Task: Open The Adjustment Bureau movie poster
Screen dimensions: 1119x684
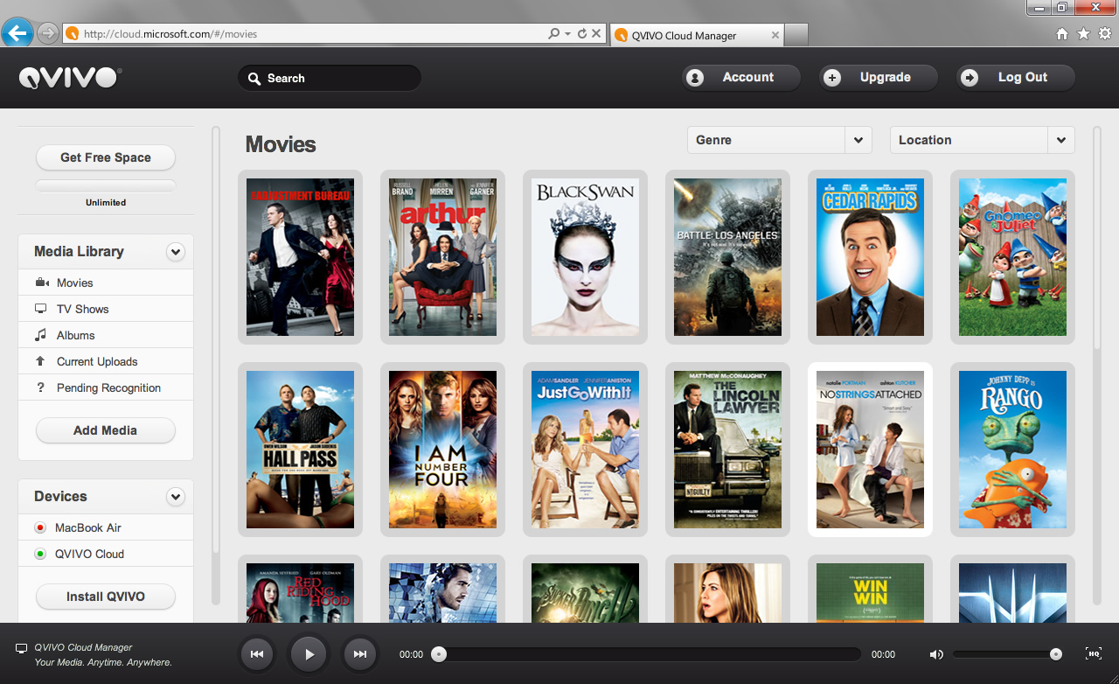Action: point(301,257)
